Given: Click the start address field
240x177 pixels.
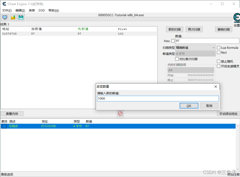Looking at the screenshot, I should (x=194, y=75).
